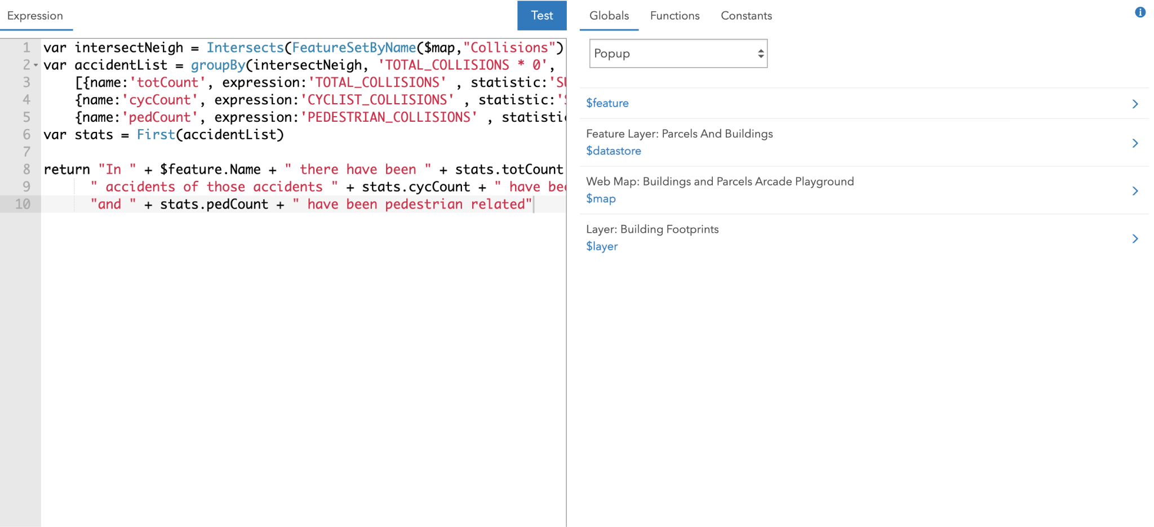Insert the $feature global variable

click(607, 103)
